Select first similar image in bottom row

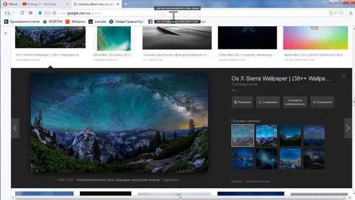pos(242,159)
